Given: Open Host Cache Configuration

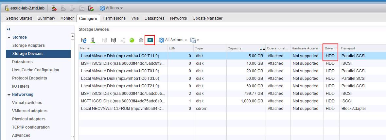Looking at the screenshot, I should point(35,70).
